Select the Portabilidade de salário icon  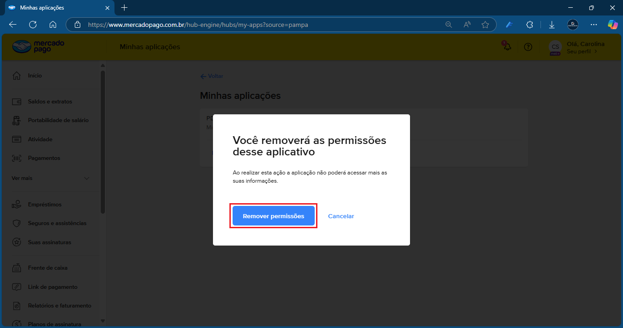tap(17, 121)
